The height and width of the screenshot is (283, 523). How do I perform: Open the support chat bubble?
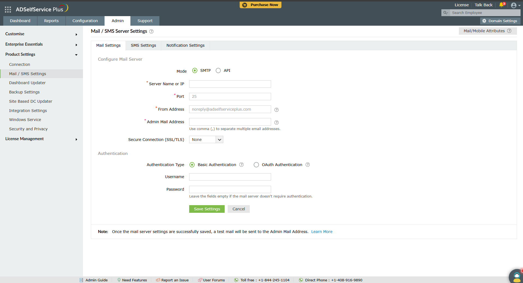coord(517,276)
